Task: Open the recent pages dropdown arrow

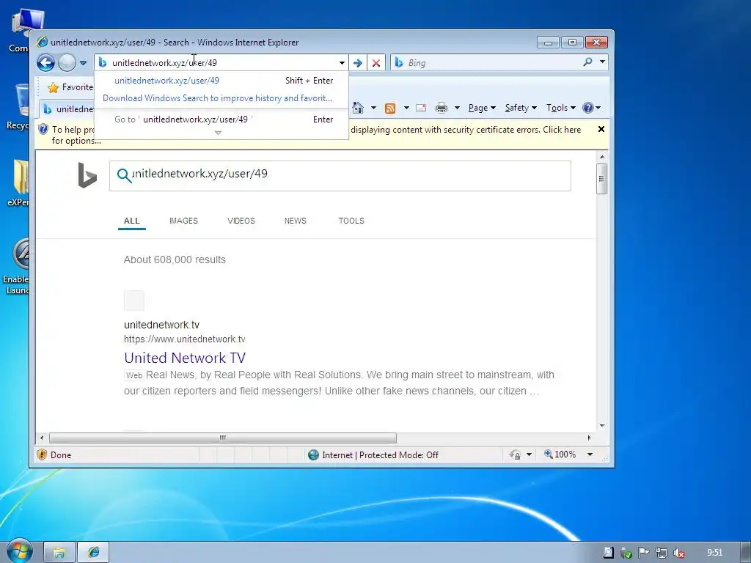Action: [84, 63]
